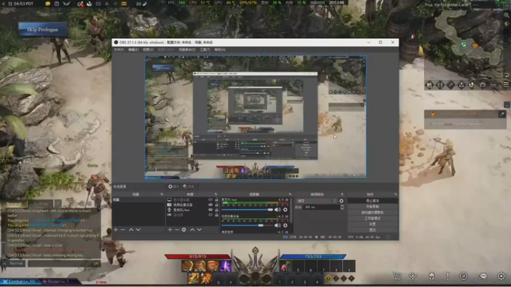
Task: Pop out the sources dock panel
Action: pos(216,195)
